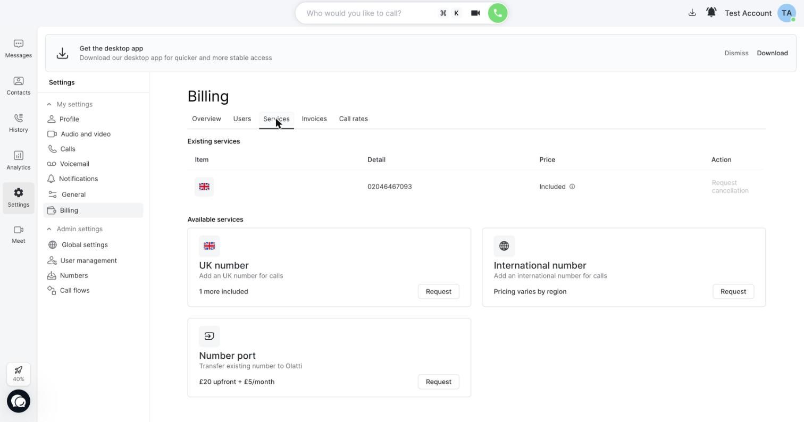Click the download icon in top bar

pos(692,13)
